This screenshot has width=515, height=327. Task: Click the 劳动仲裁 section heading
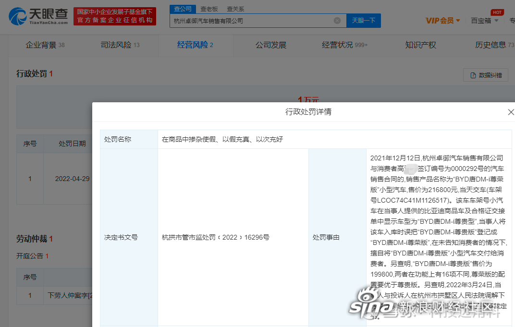point(34,239)
